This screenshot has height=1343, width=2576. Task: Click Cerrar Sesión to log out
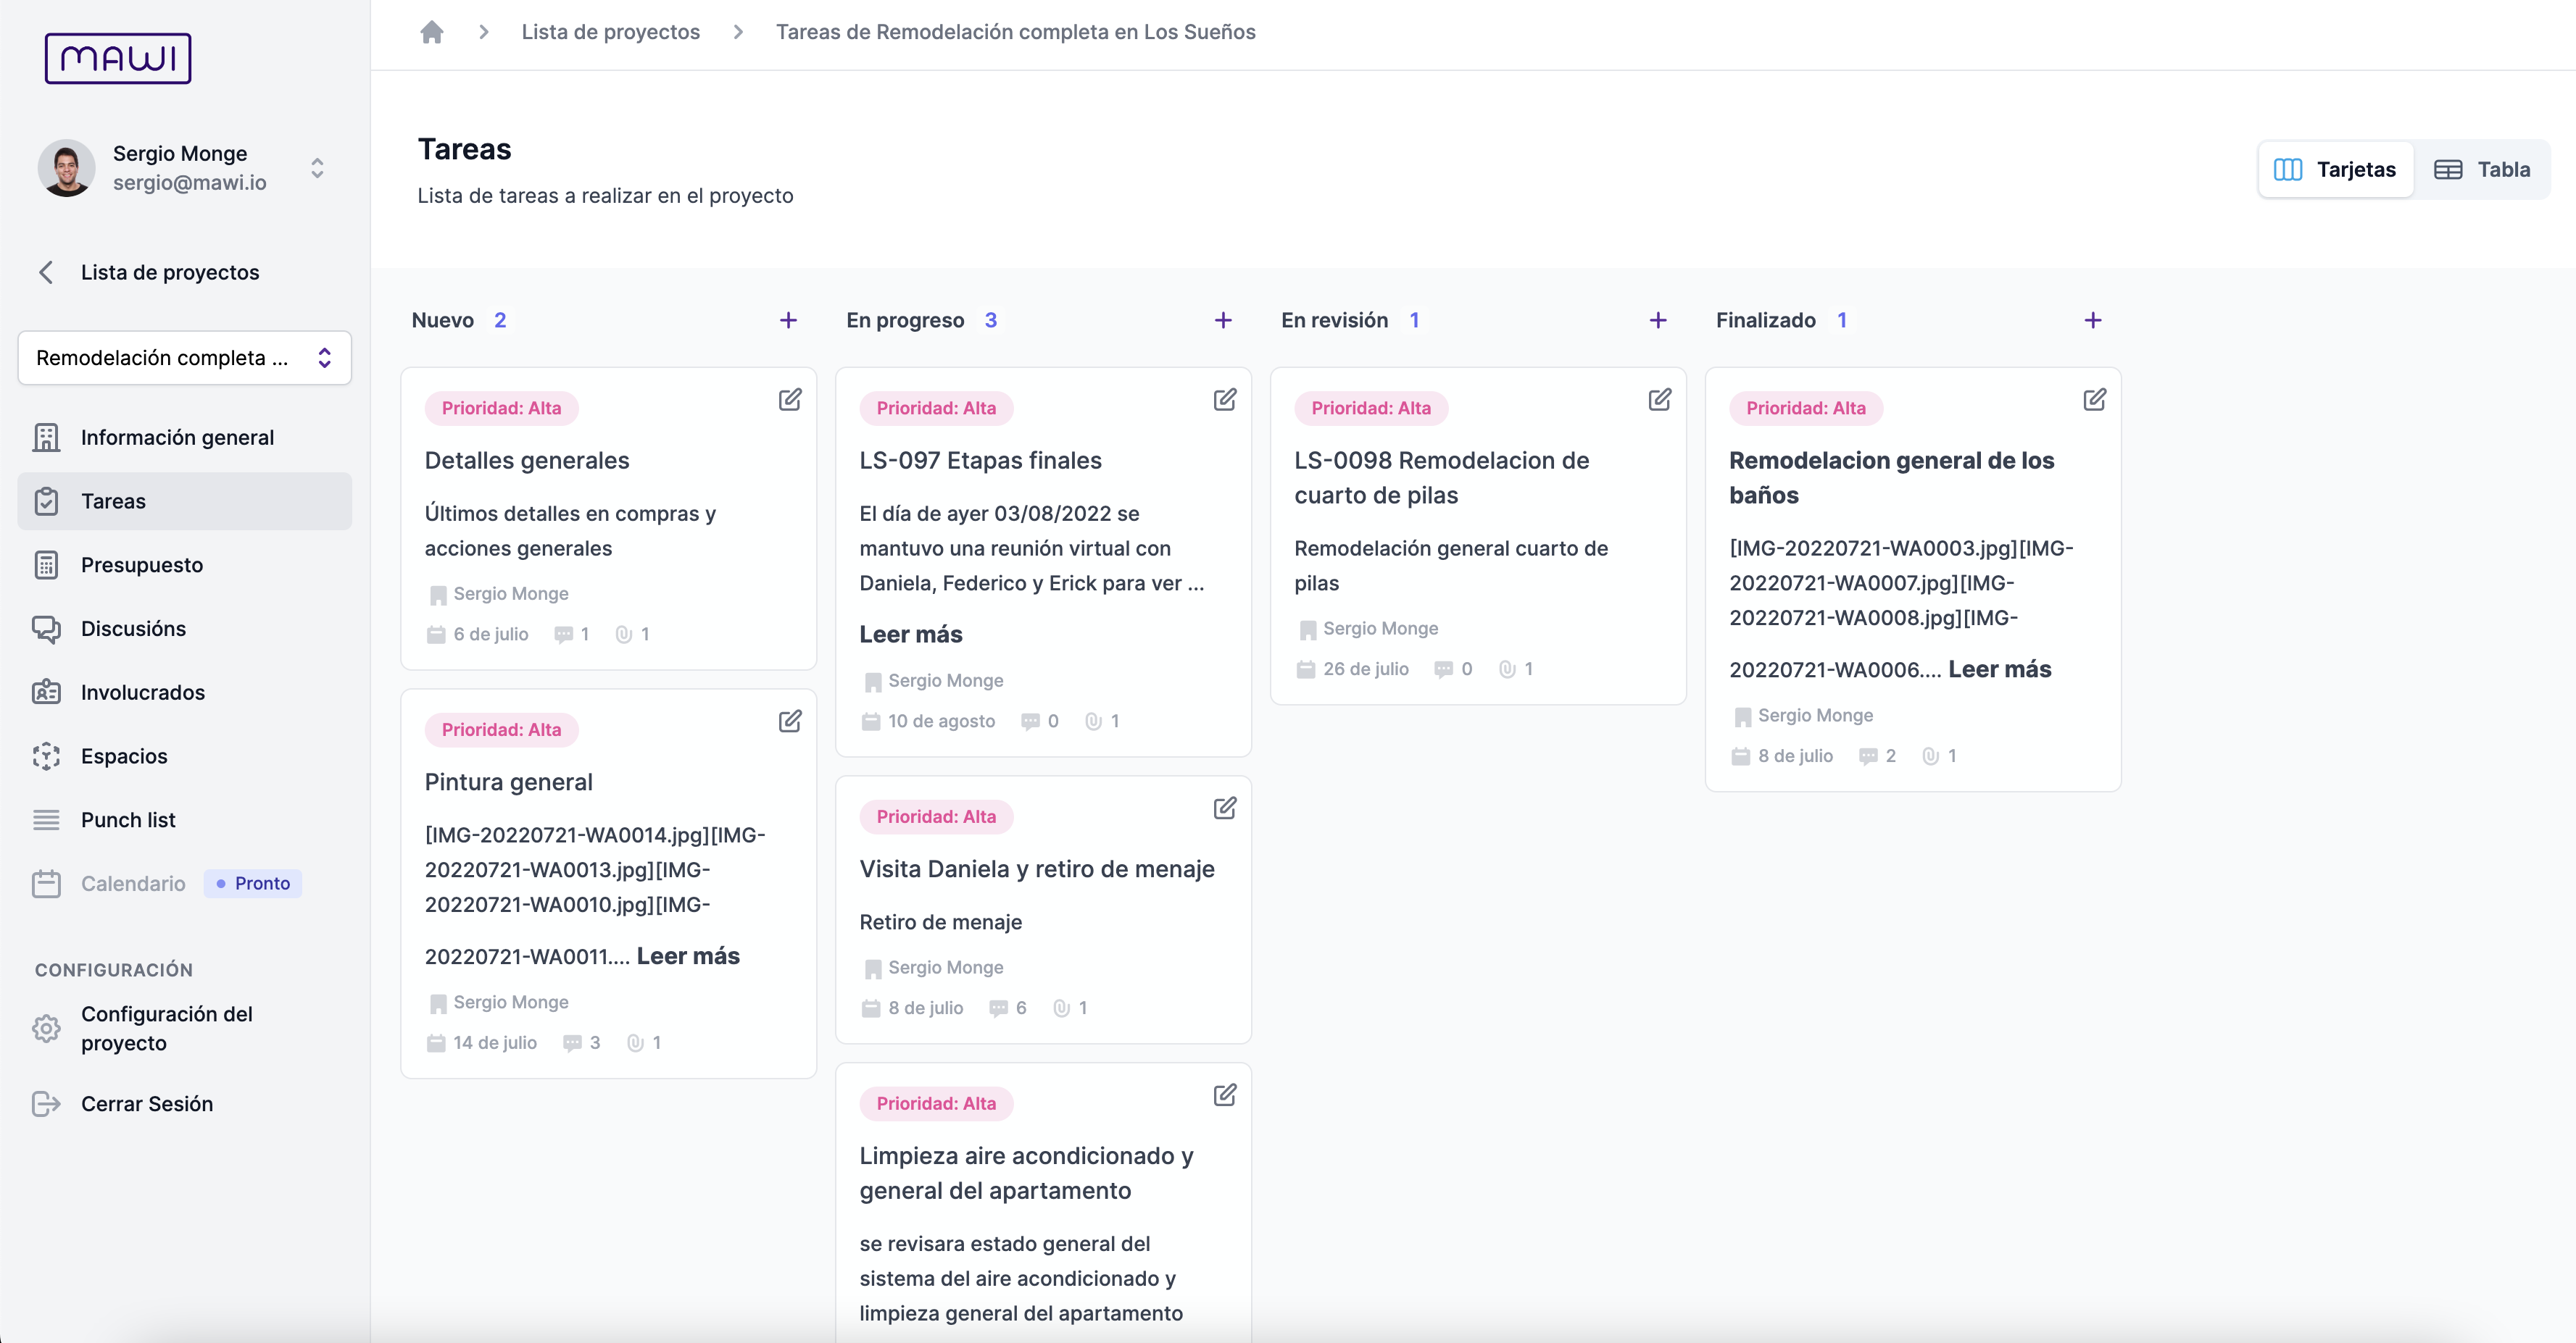click(x=146, y=1104)
